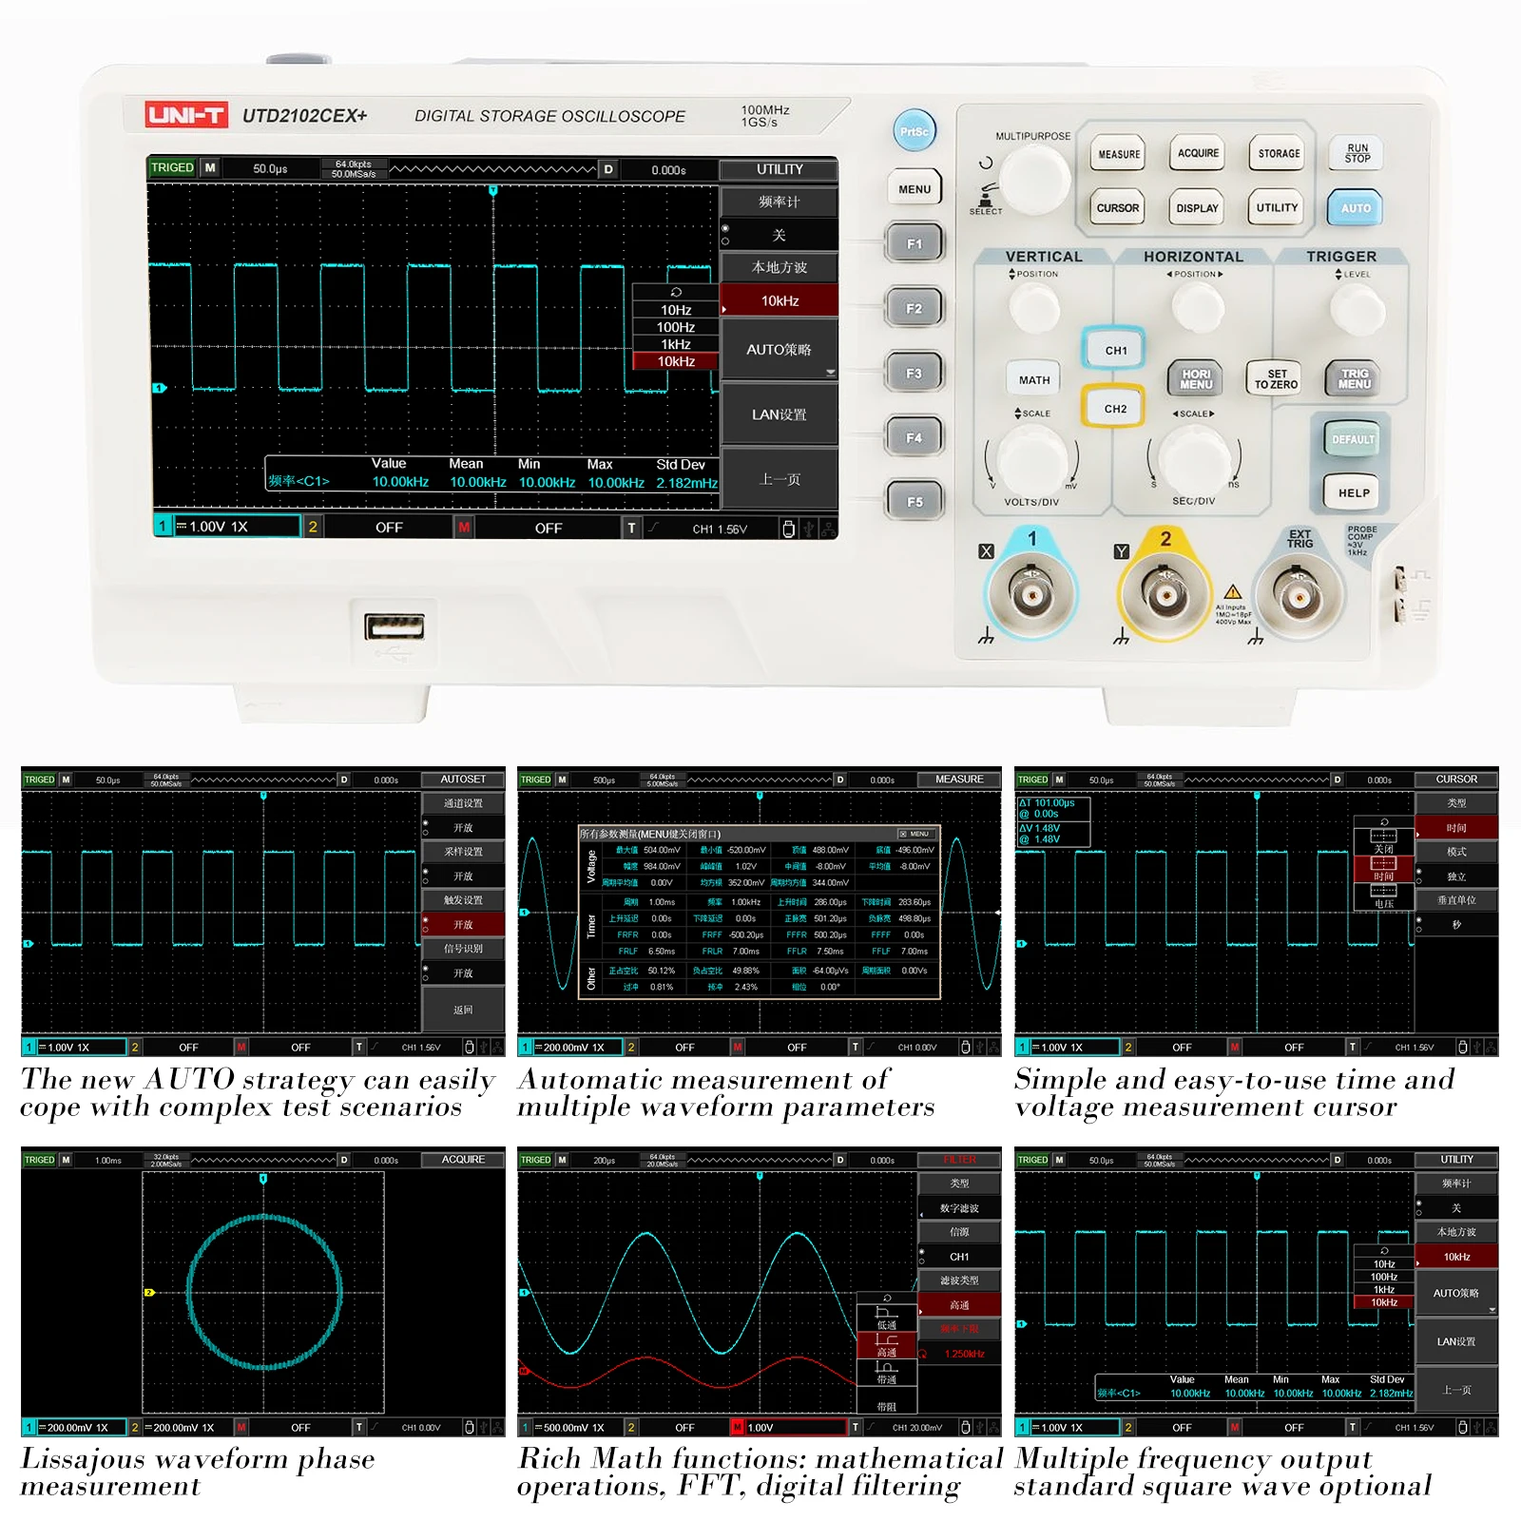The height and width of the screenshot is (1521, 1521).
Task: Click the blue AUTO button
Action: coord(1356,208)
